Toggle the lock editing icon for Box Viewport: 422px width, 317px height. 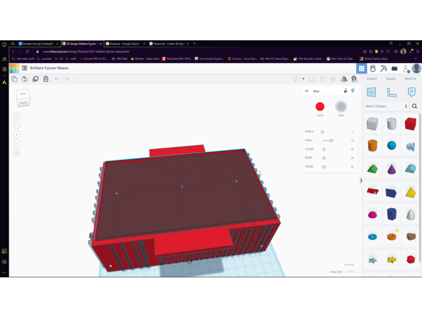point(345,91)
